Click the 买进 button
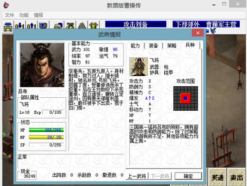This screenshot has height=186, width=247. click(217, 177)
